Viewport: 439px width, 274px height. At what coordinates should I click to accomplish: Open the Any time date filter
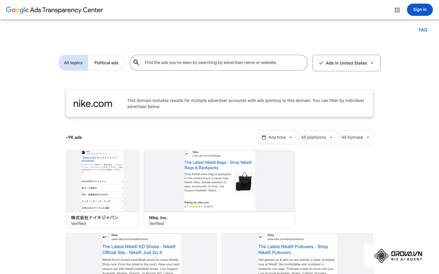tap(277, 137)
